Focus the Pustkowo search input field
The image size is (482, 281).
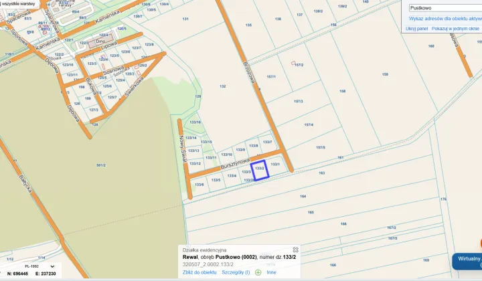(x=445, y=8)
